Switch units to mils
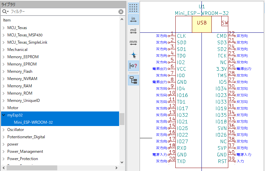The height and width of the screenshot is (171, 265). pyautogui.click(x=133, y=31)
